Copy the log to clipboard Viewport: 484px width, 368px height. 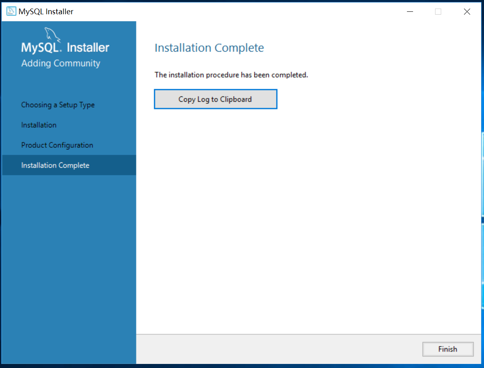pos(215,99)
